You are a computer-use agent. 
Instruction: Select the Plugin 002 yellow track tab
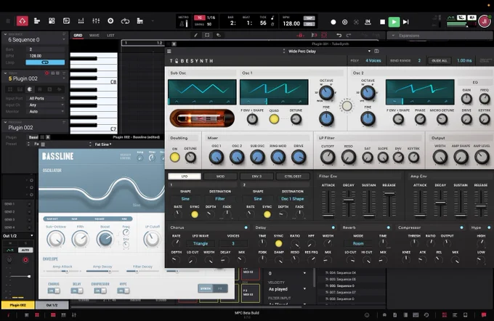pyautogui.click(x=18, y=305)
